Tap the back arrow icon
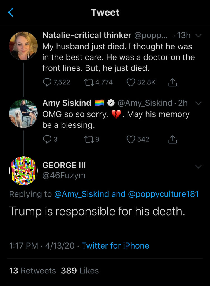210x286 pixels. [11, 12]
